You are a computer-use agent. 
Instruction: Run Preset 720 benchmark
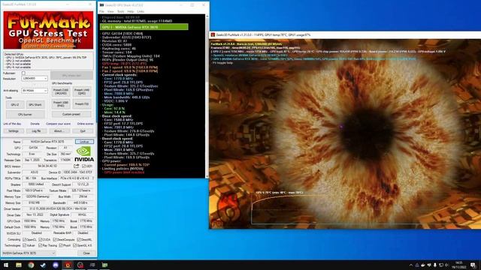pyautogui.click(x=82, y=104)
